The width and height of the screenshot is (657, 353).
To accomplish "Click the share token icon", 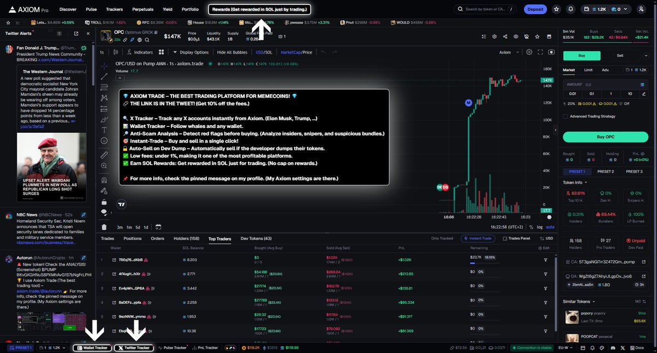I will tap(504, 37).
